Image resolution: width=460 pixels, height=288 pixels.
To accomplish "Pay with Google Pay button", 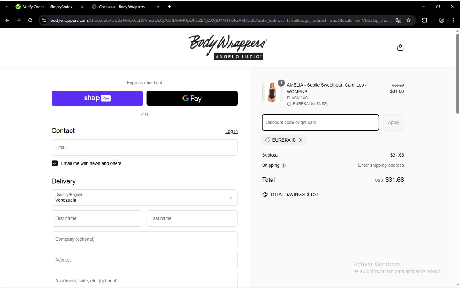I will point(192,98).
